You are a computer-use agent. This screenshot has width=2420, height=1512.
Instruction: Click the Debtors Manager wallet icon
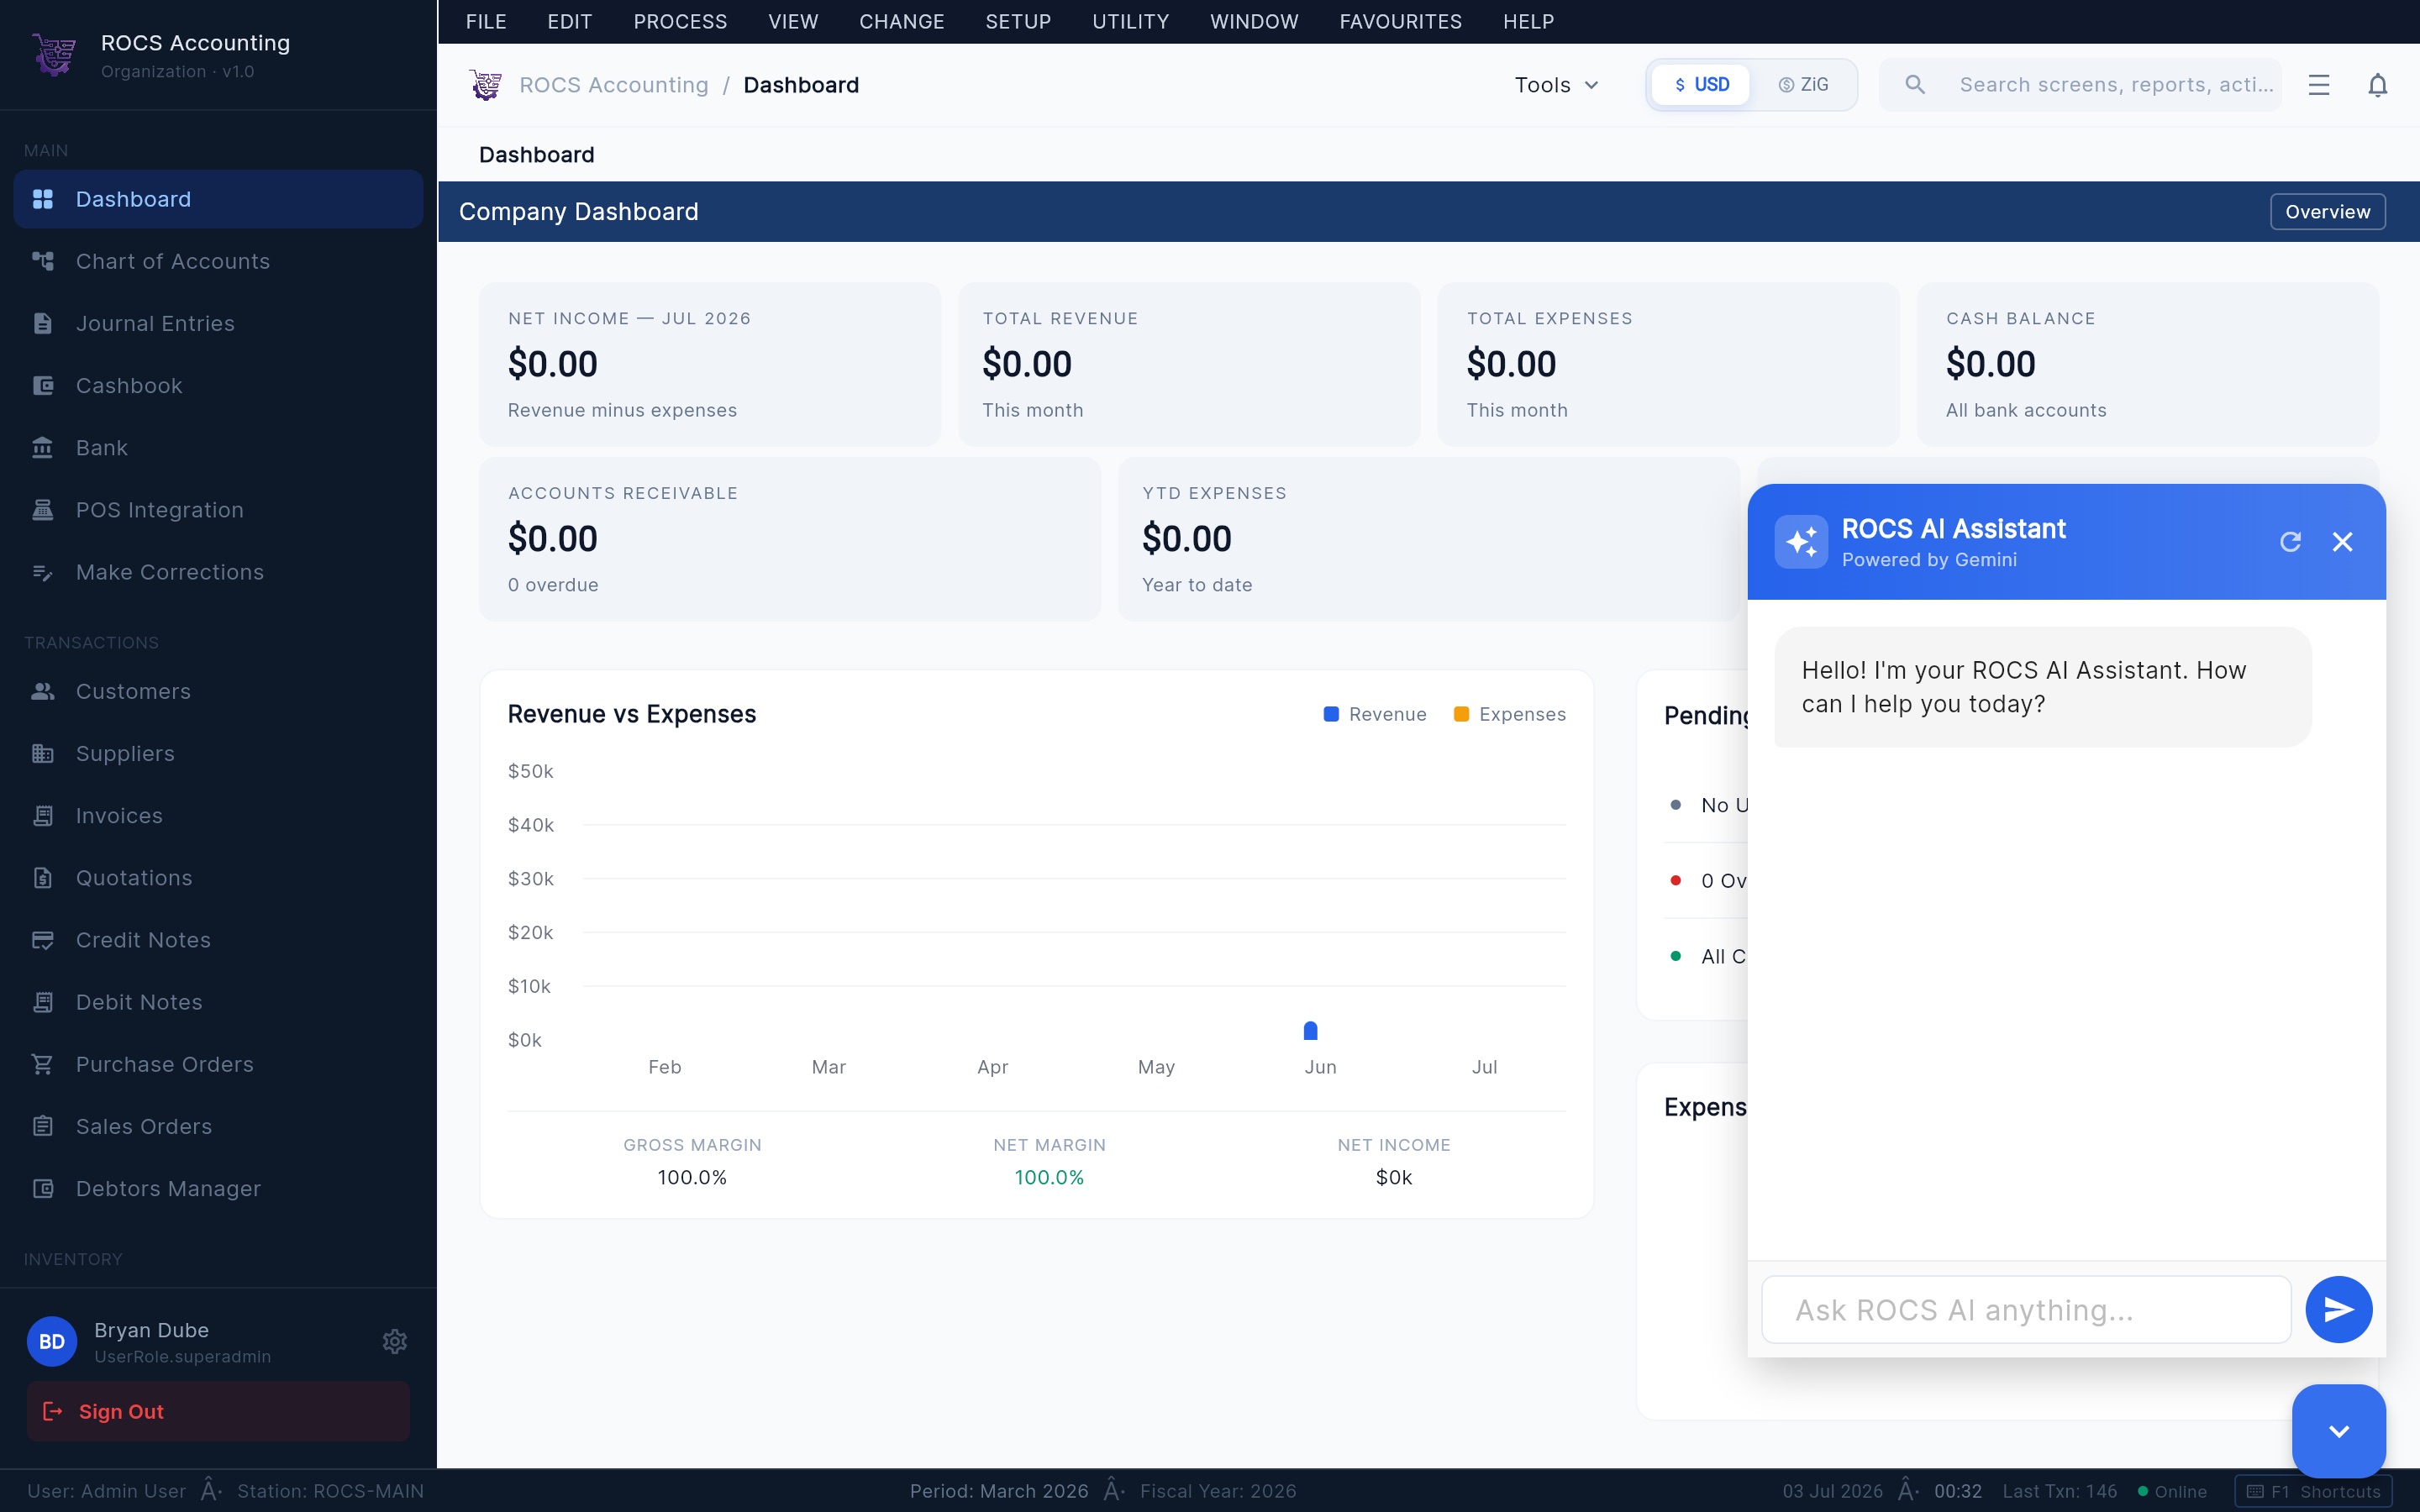(43, 1188)
